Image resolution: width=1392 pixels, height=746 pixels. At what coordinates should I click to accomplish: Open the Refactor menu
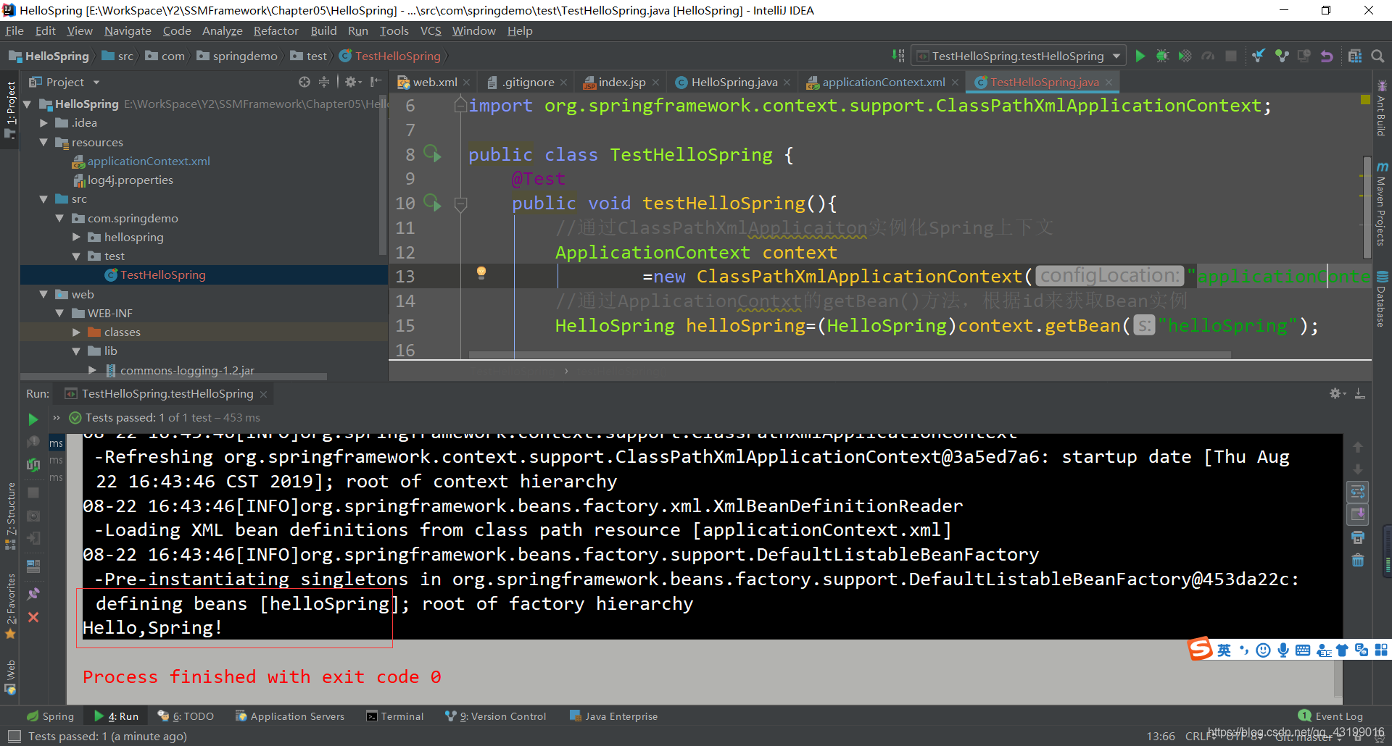click(x=275, y=30)
